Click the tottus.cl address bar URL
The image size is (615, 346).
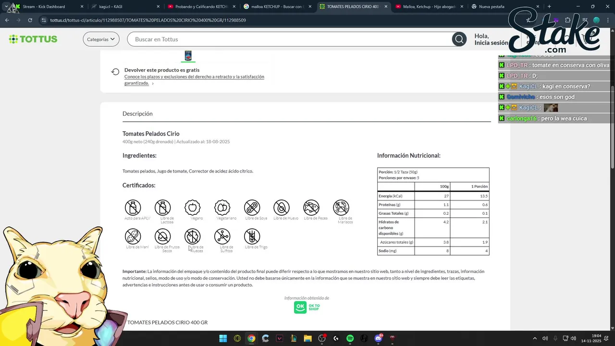click(148, 20)
